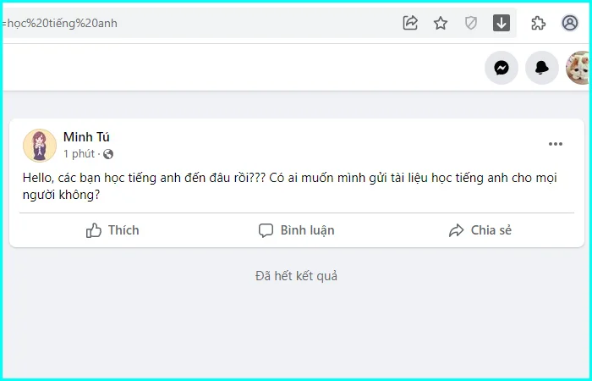Image resolution: width=592 pixels, height=381 pixels.
Task: Click the post text starting with 'Hello, các bạn'
Action: tap(289, 186)
